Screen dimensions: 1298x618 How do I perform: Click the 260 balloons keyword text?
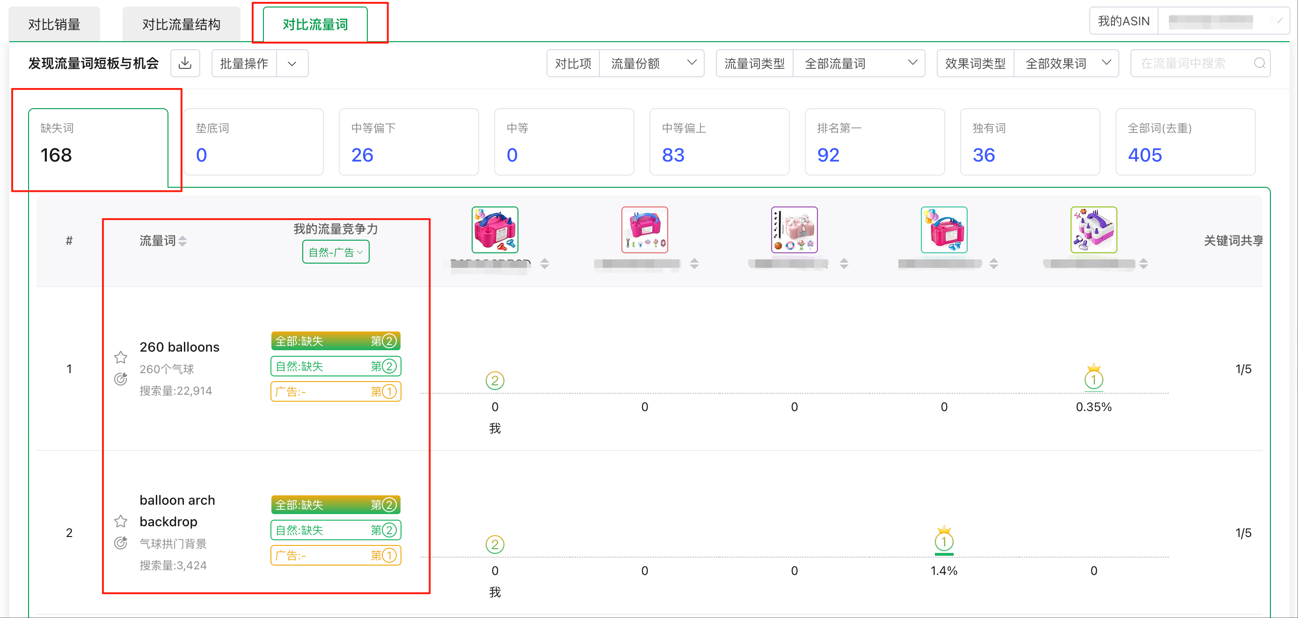point(179,347)
